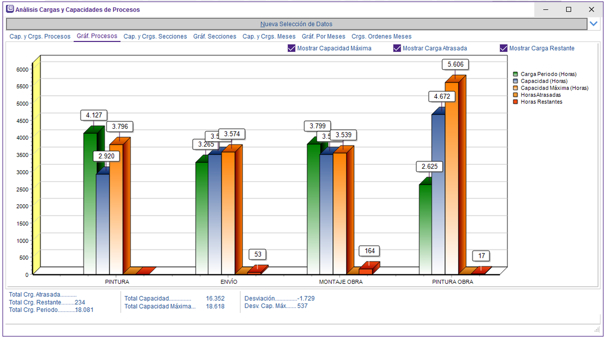The width and height of the screenshot is (605, 339).
Task: Click the red Horas Restantes legend marker
Action: click(516, 102)
